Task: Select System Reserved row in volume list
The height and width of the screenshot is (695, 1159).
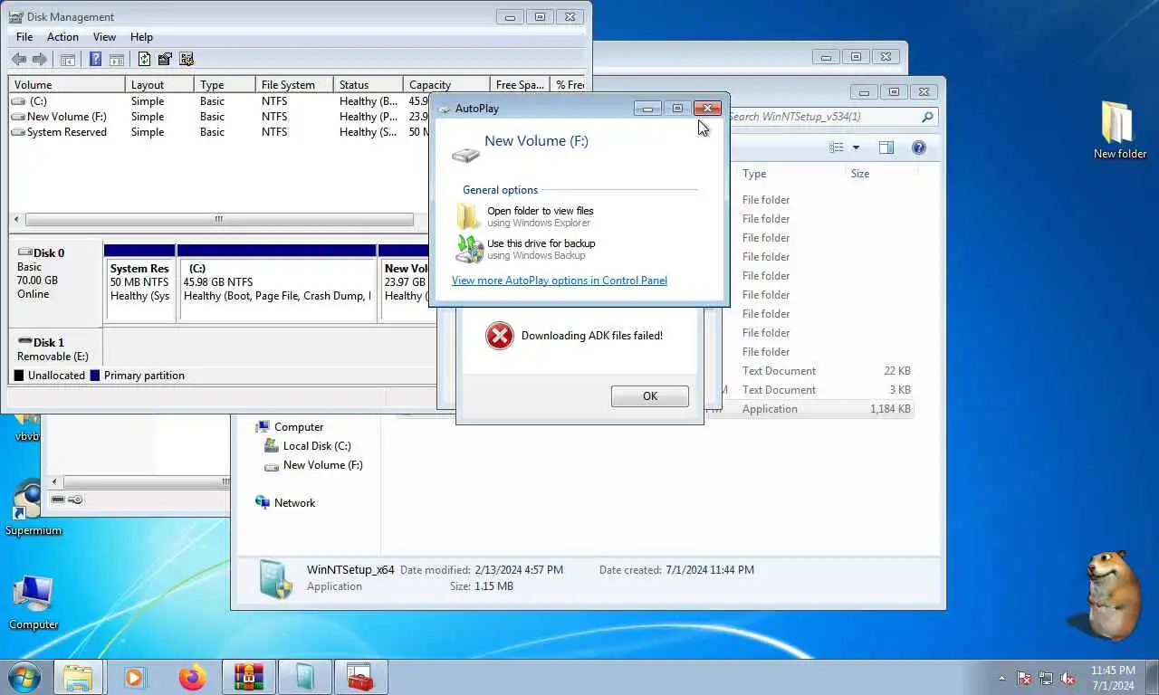Action: coord(219,132)
